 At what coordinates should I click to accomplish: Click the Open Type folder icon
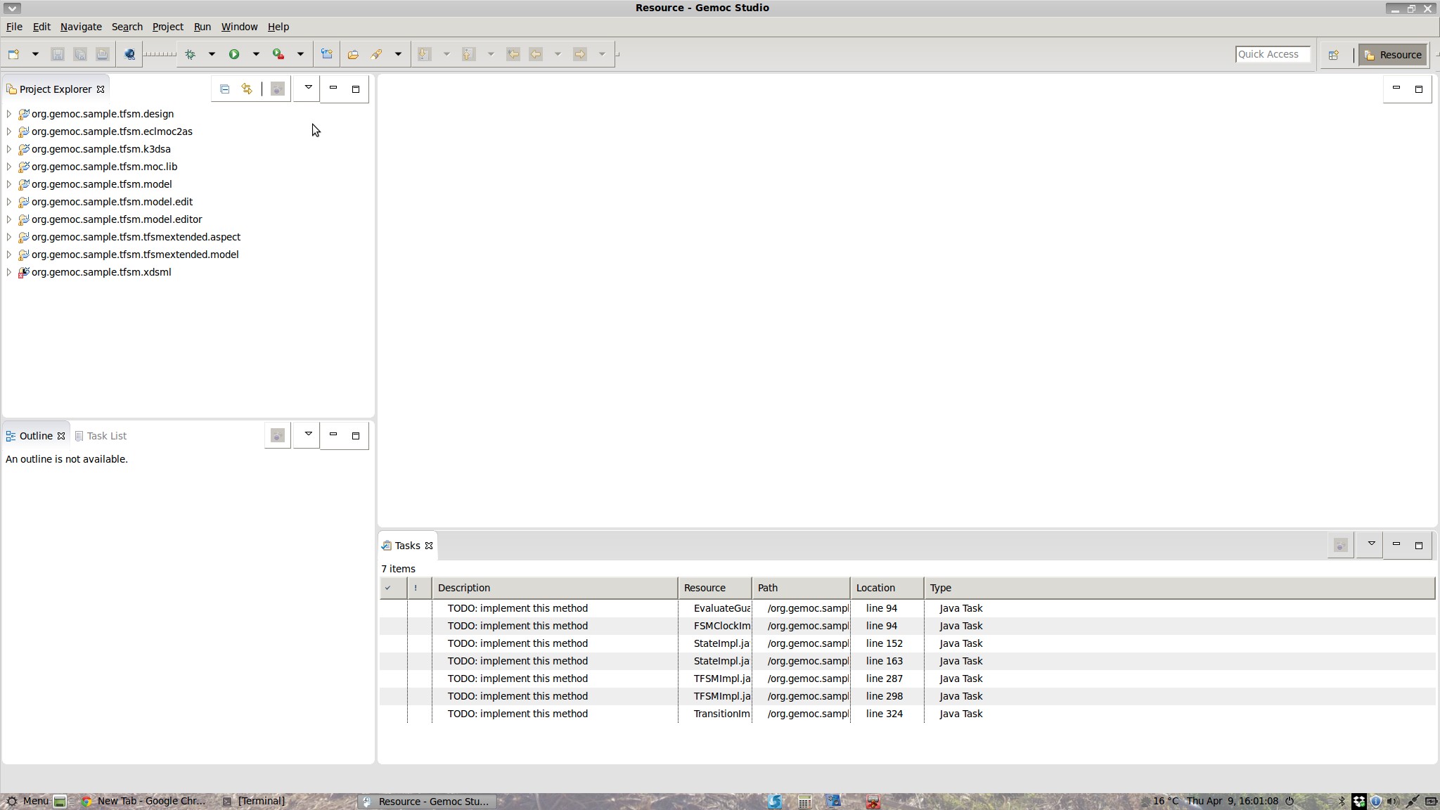point(353,54)
